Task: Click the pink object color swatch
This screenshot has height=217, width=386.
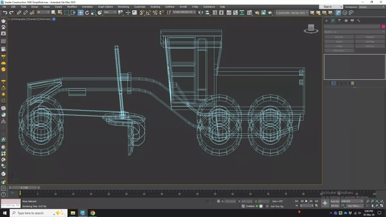Action: [x=383, y=27]
